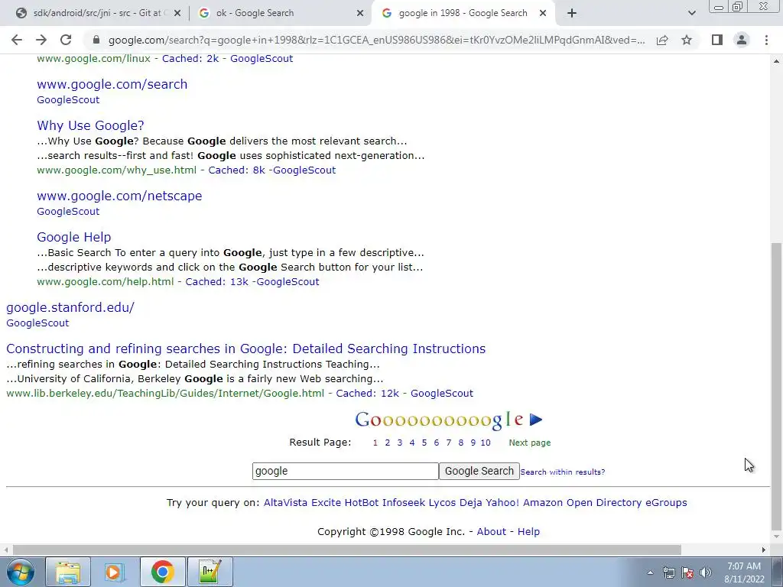Screen dimensions: 783x587
Task: Click 'Cached: 8k' for why_use.html
Action: pyautogui.click(x=237, y=170)
